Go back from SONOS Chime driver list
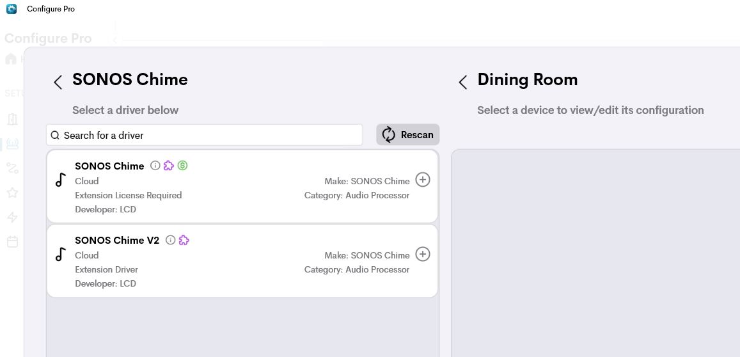 58,82
